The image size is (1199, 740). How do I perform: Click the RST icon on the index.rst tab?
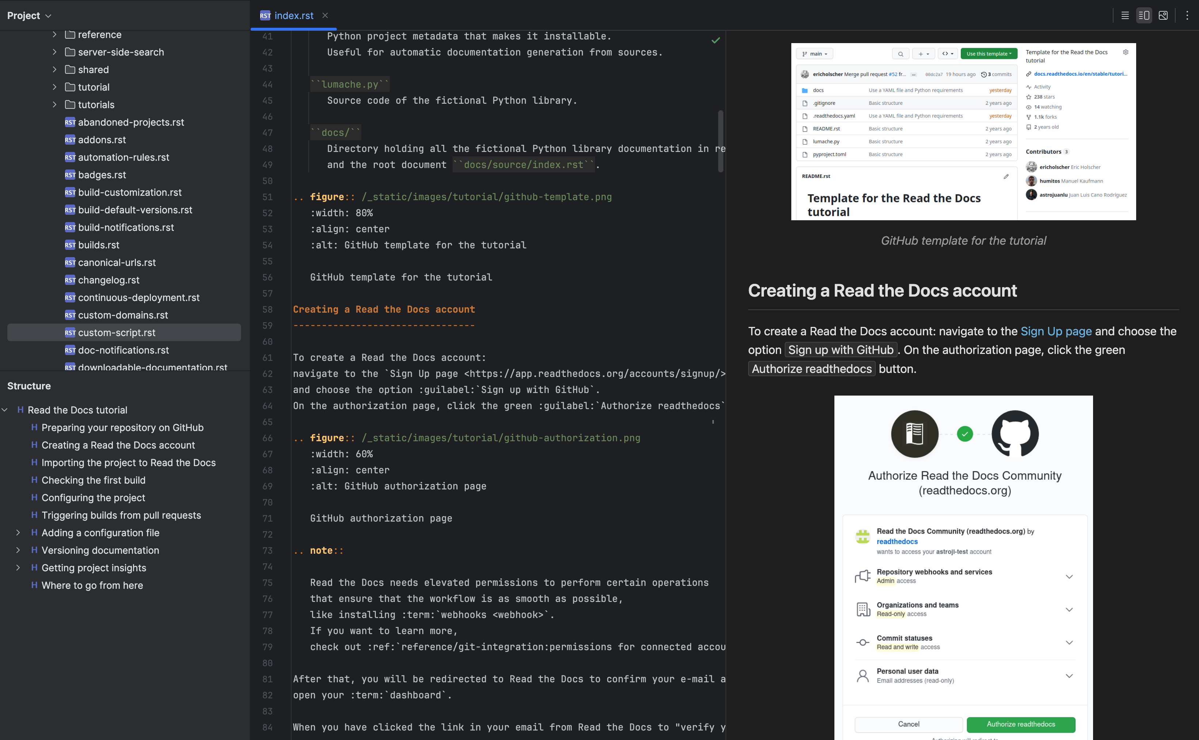[x=265, y=15]
